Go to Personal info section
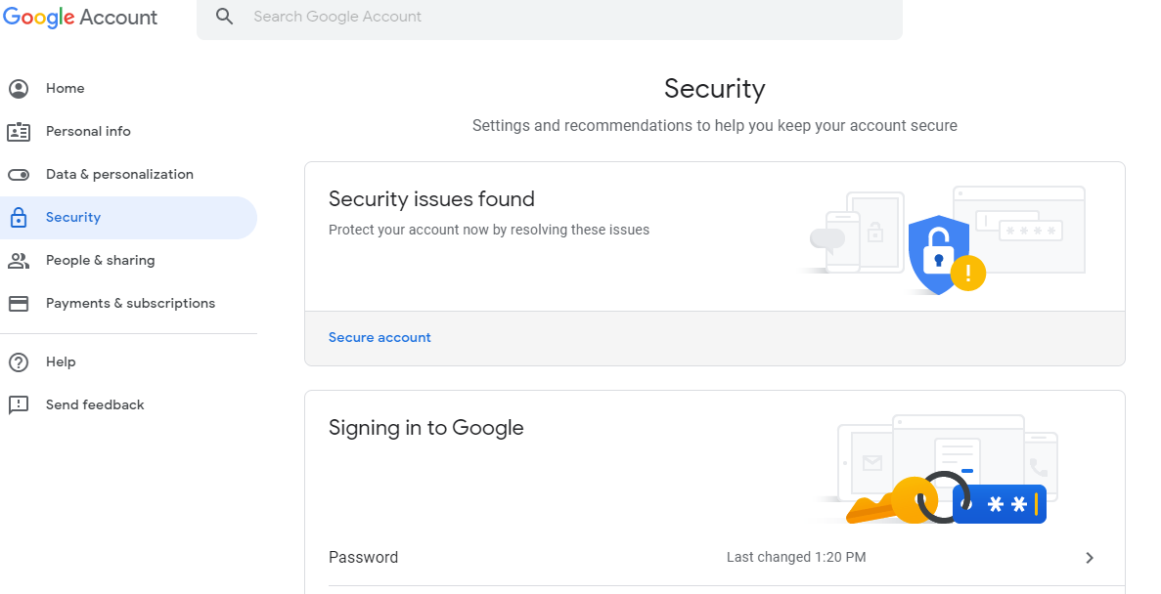This screenshot has height=594, width=1161. [88, 132]
